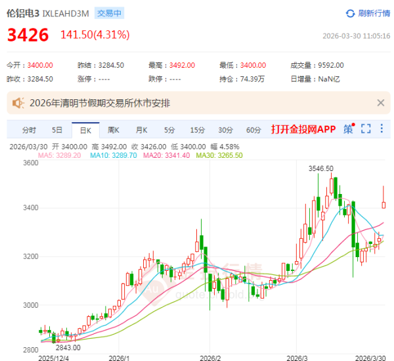Screen dimensions: 394x361
Task: Click the 刷新行情 refresh link text
Action: pyautogui.click(x=374, y=13)
